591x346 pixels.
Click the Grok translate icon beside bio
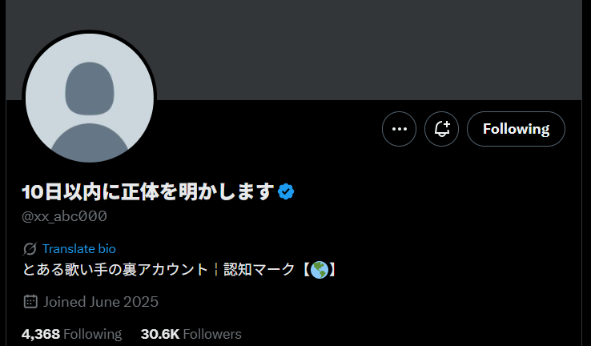pos(30,249)
